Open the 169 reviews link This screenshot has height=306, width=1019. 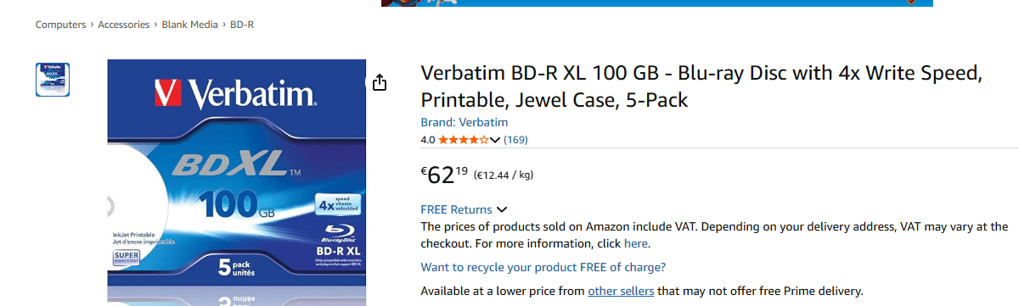pyautogui.click(x=516, y=140)
